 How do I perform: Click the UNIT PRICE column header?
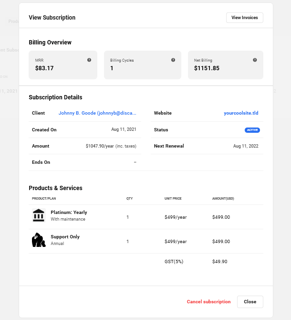pos(173,199)
